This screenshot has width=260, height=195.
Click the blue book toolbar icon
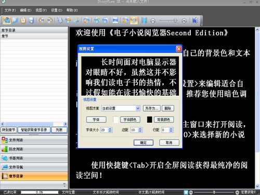[x=144, y=20]
